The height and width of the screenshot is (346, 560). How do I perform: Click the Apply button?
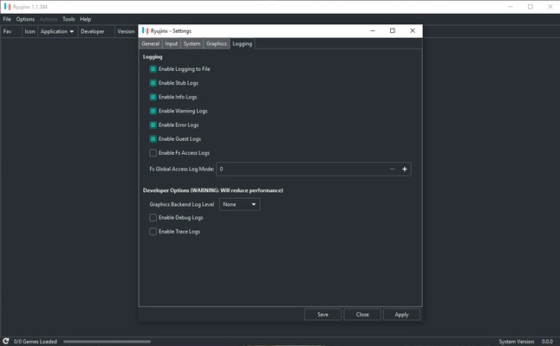click(x=401, y=314)
